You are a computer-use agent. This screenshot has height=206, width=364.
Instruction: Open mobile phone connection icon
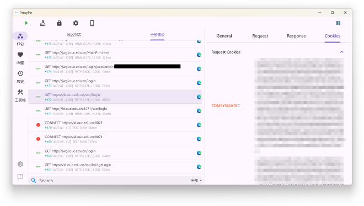click(x=92, y=23)
